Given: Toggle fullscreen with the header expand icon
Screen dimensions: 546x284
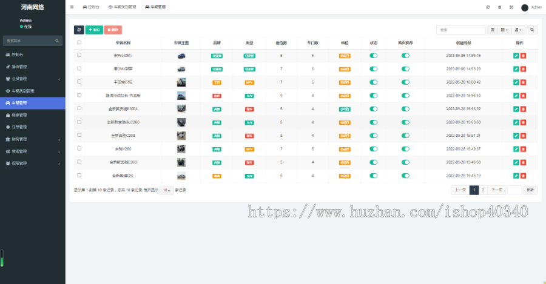Looking at the screenshot, I should (x=511, y=7).
